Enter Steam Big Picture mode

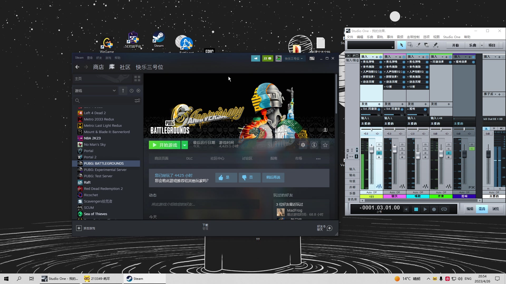pos(312,58)
